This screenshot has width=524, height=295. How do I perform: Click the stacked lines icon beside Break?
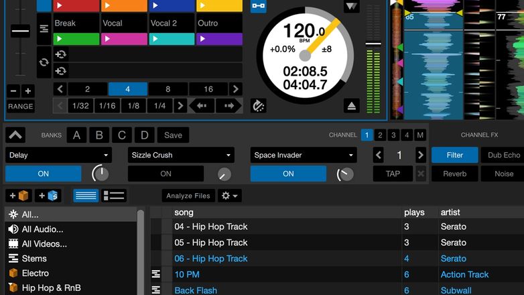pyautogui.click(x=44, y=29)
